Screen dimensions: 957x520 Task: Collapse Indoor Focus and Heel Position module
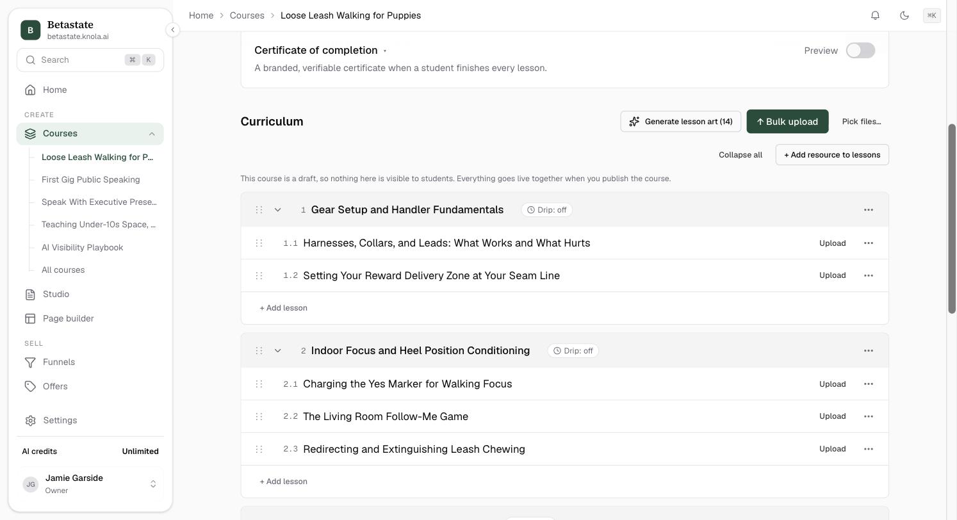[277, 351]
